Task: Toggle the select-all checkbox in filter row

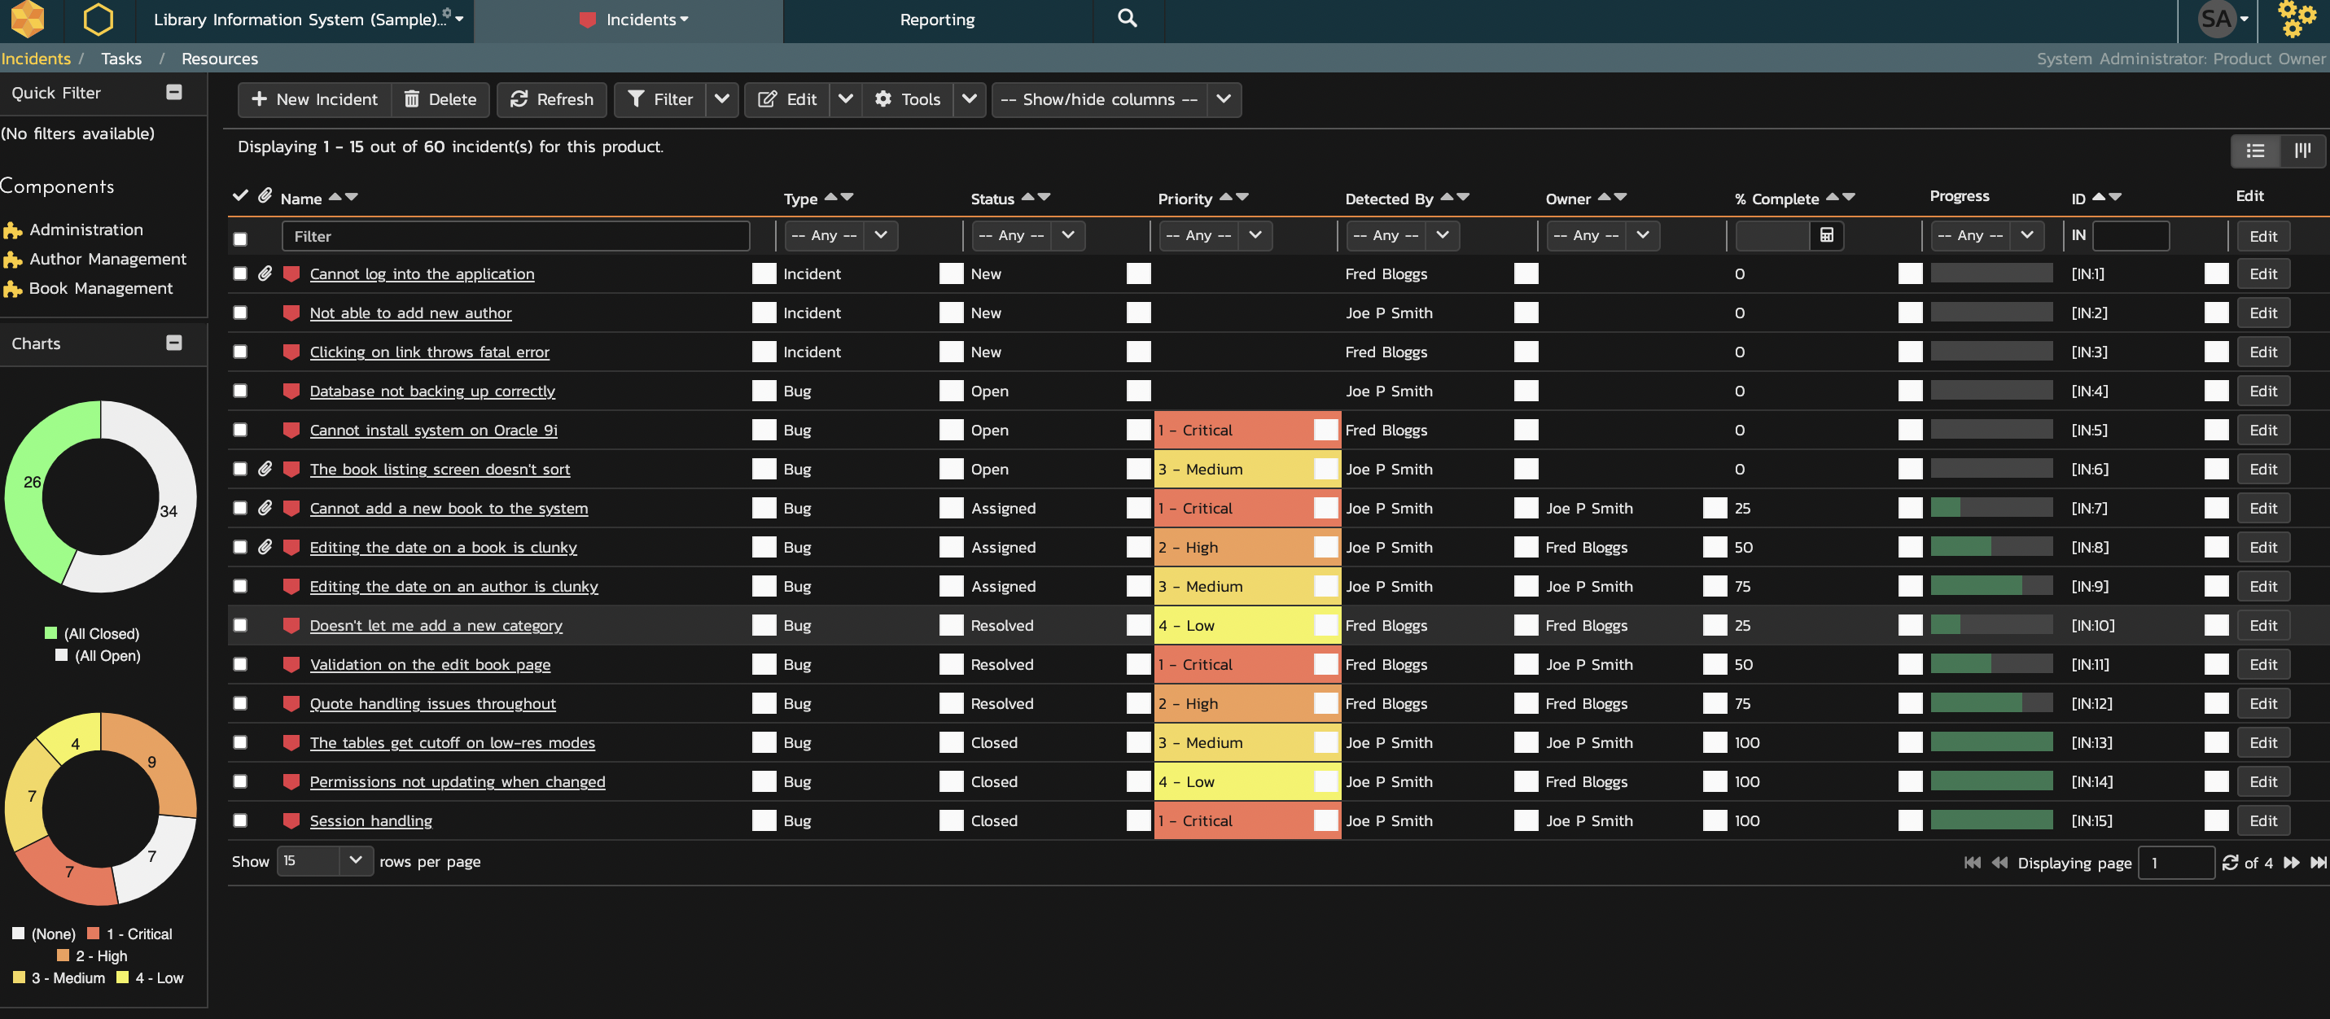Action: click(x=239, y=239)
